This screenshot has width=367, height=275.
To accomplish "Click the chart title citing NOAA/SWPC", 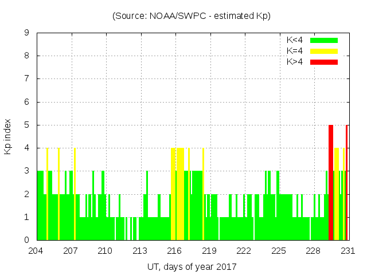I will point(192,16).
